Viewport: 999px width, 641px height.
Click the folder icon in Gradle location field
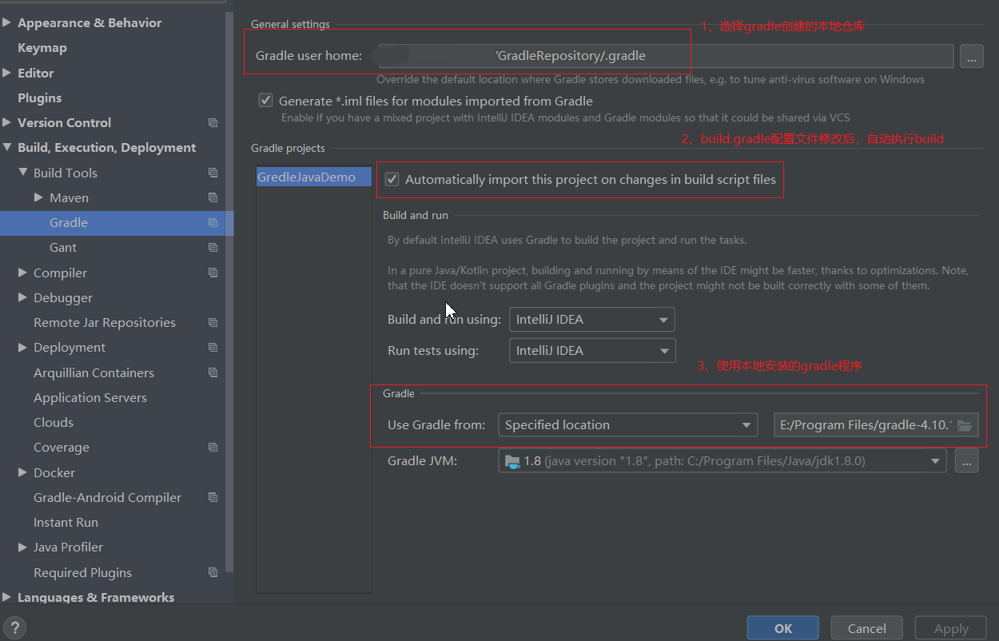click(965, 425)
